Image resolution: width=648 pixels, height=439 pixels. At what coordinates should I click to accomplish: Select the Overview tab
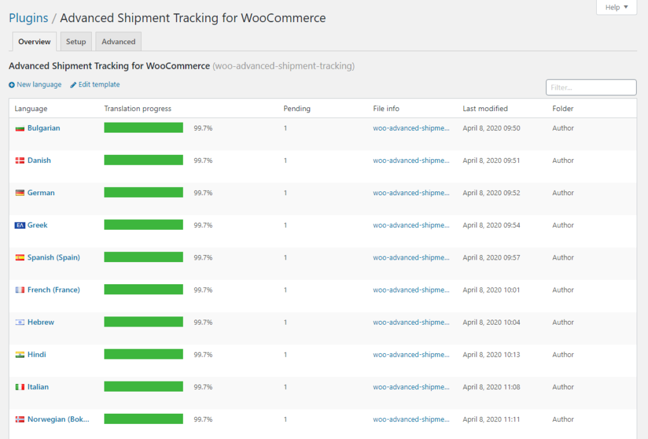(x=34, y=42)
